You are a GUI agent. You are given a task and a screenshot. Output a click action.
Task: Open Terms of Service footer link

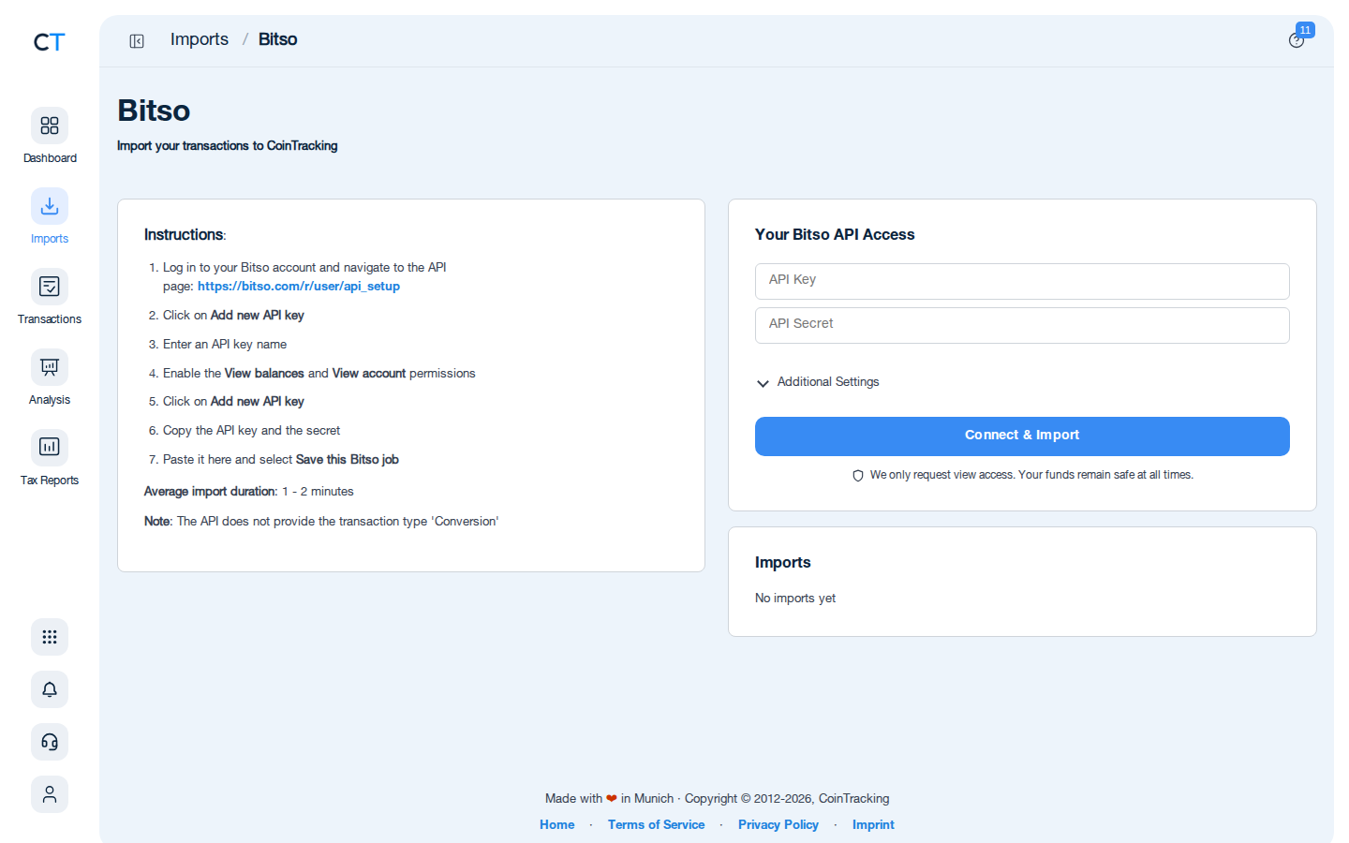(656, 824)
